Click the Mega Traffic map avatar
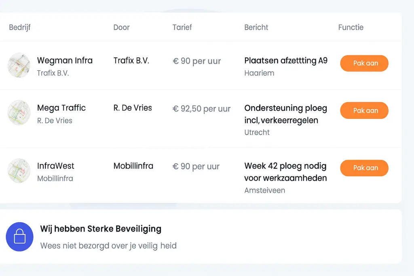 (x=19, y=113)
